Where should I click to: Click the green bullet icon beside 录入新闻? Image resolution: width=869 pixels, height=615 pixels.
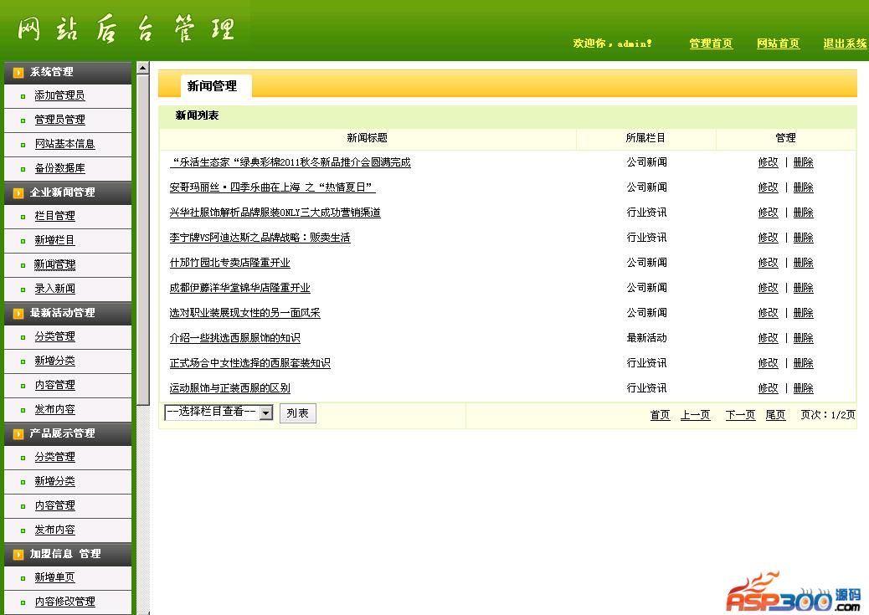click(23, 290)
